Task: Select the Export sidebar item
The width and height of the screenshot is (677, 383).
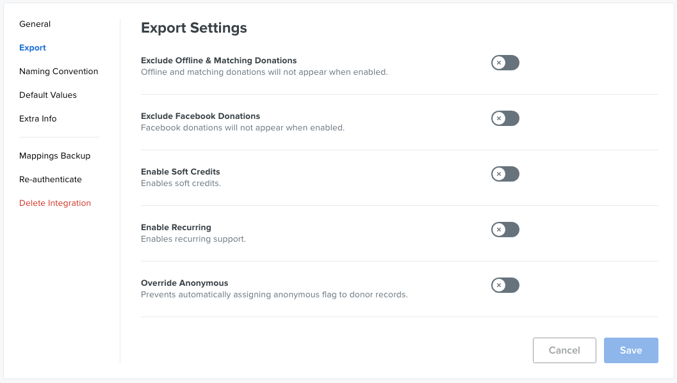Action: pyautogui.click(x=33, y=48)
